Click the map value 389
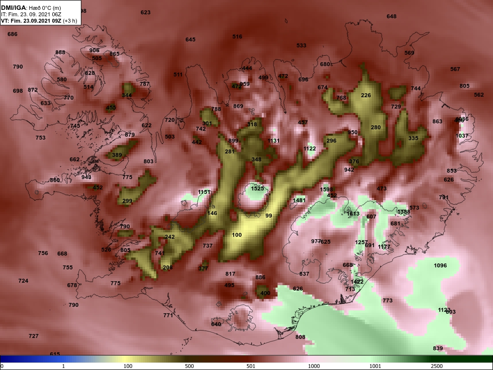 (x=117, y=155)
